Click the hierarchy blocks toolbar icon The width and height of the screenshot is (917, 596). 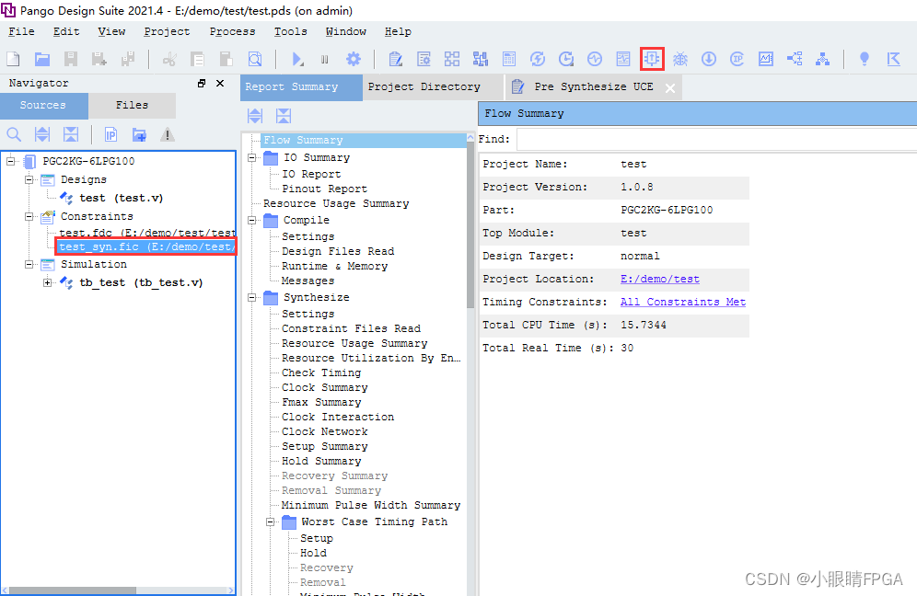(481, 59)
